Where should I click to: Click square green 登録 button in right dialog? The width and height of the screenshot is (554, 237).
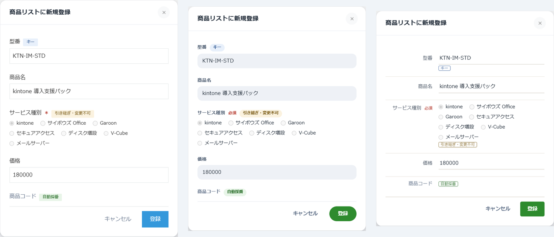pyautogui.click(x=532, y=209)
